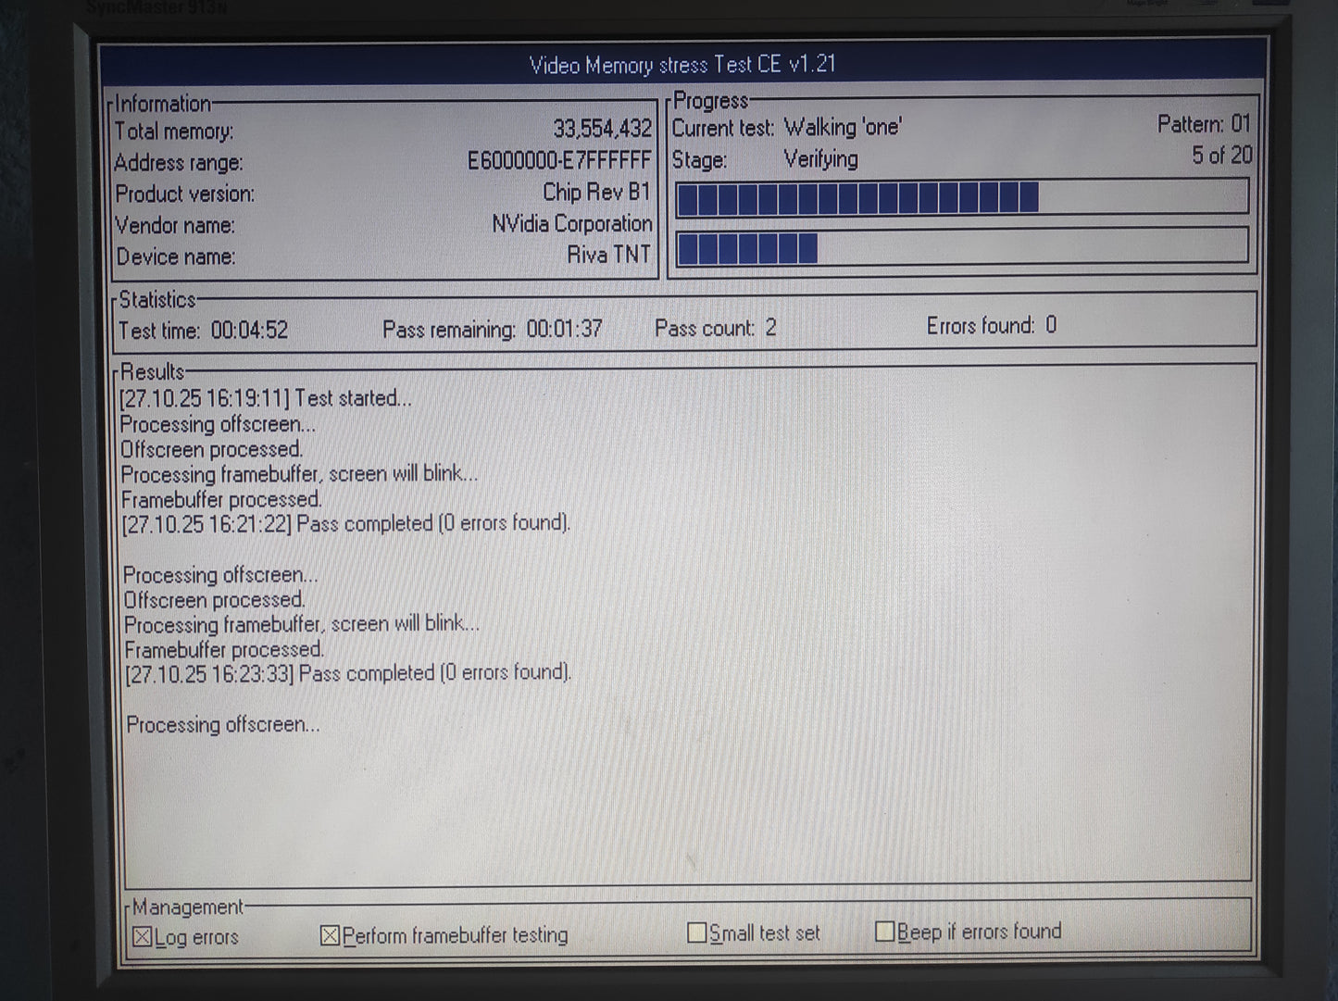Select the Pass remaining 00:01:37 readout
Screen dimensions: 1338x1001
pos(492,330)
